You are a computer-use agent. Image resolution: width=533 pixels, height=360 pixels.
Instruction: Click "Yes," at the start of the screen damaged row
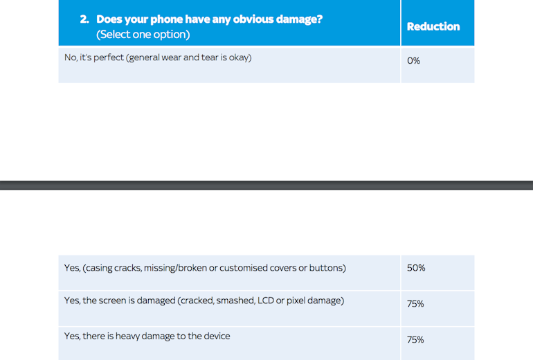tap(73, 301)
